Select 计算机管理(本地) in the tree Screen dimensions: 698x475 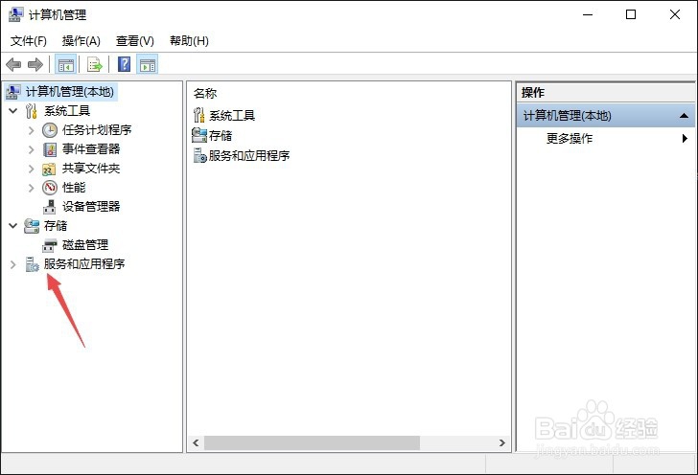point(70,92)
